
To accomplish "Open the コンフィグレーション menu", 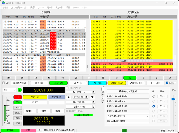I will click(x=19, y=8).
